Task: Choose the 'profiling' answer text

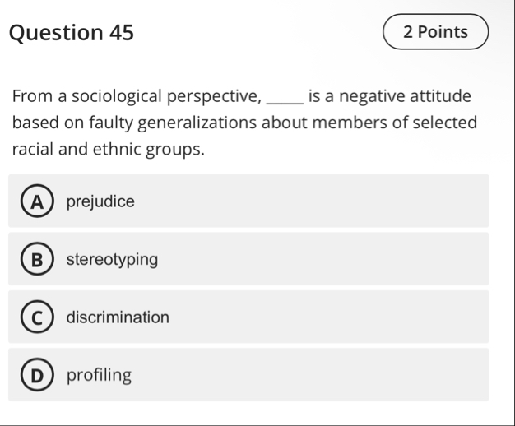Action: pyautogui.click(x=99, y=376)
